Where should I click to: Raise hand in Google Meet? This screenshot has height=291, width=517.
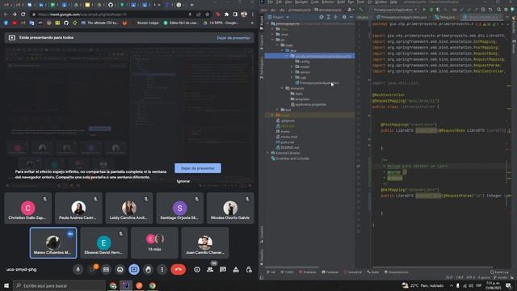pyautogui.click(x=148, y=269)
